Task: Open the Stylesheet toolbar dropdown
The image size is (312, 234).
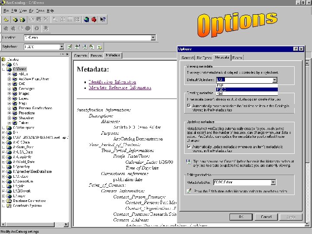Action: point(62,47)
